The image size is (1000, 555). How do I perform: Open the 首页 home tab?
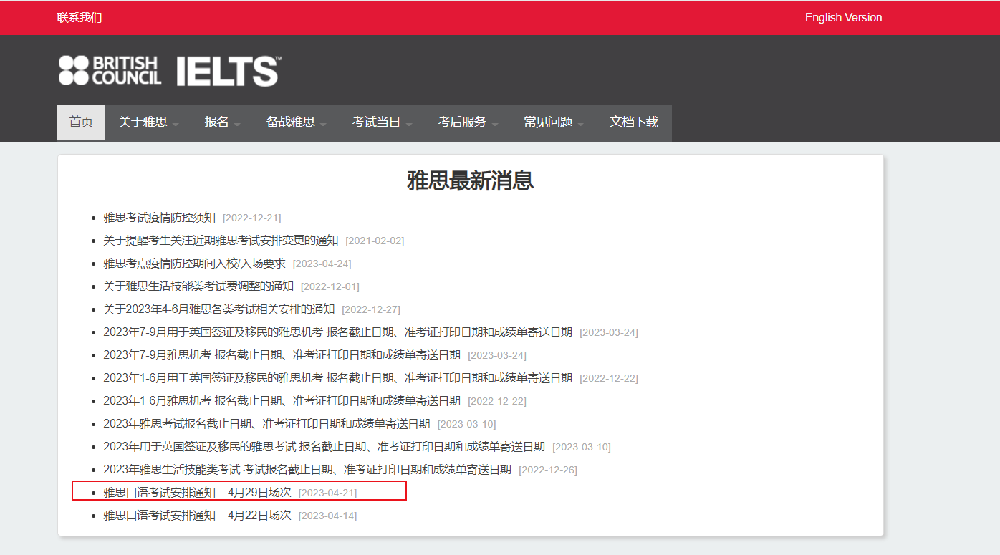[81, 122]
